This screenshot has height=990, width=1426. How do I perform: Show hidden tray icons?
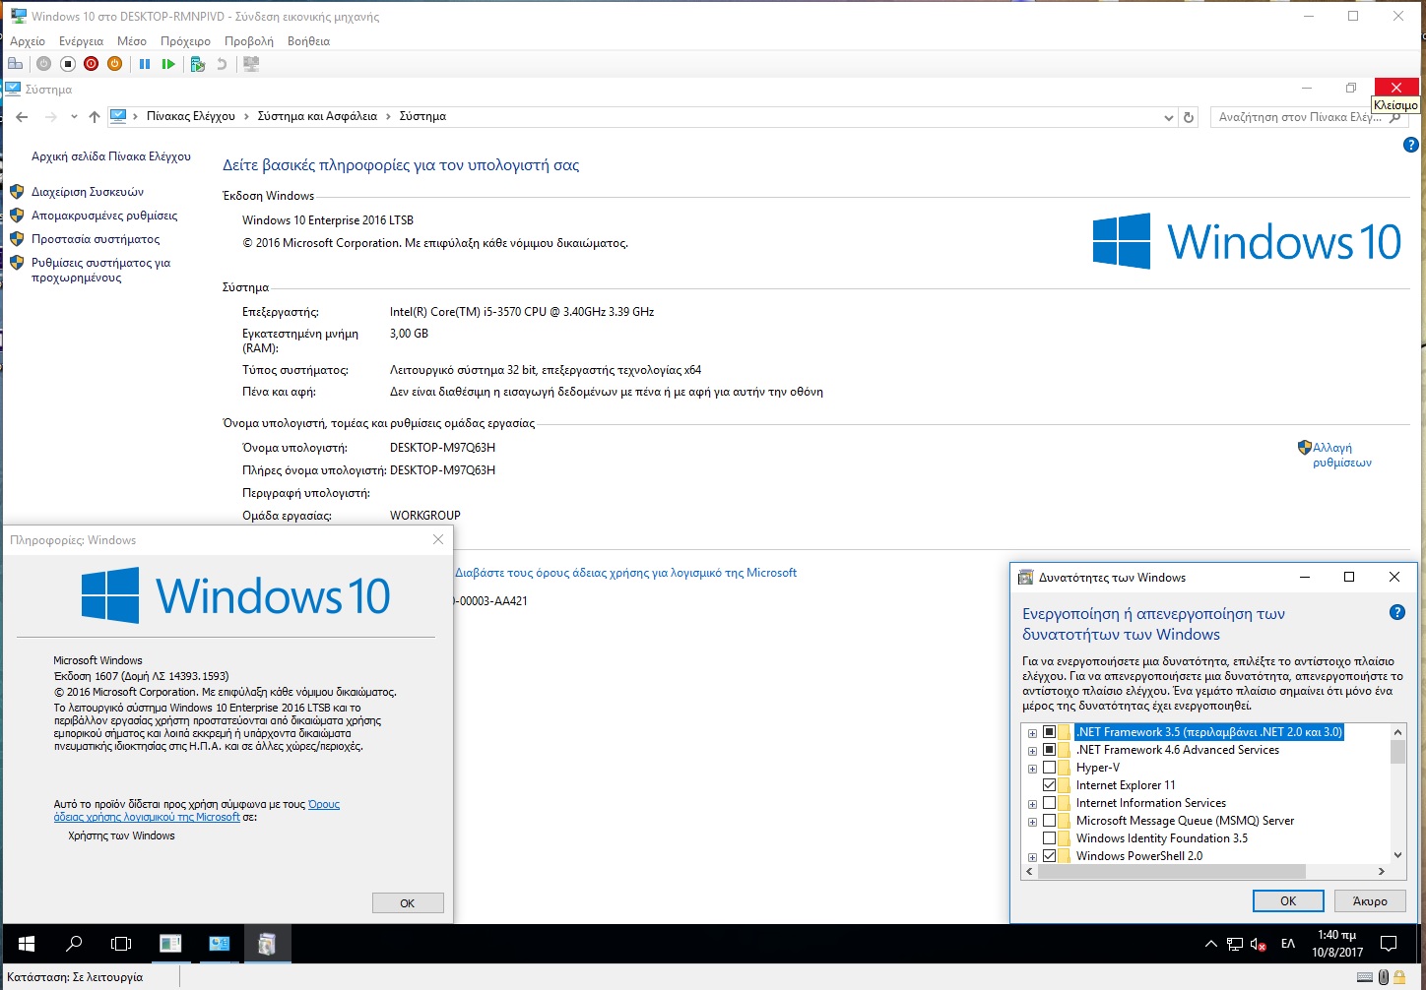pyautogui.click(x=1210, y=945)
